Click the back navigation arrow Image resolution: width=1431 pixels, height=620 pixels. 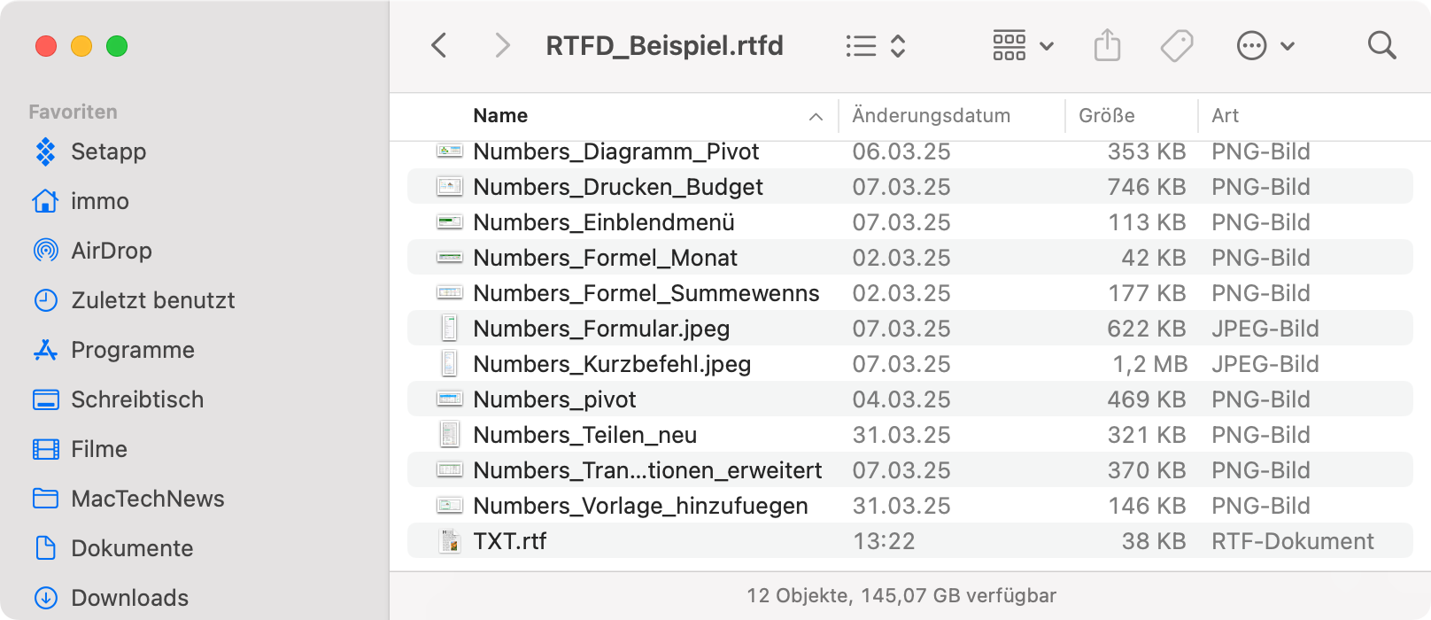(439, 45)
